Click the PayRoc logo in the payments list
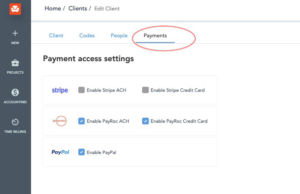This screenshot has height=194, width=300. click(60, 121)
